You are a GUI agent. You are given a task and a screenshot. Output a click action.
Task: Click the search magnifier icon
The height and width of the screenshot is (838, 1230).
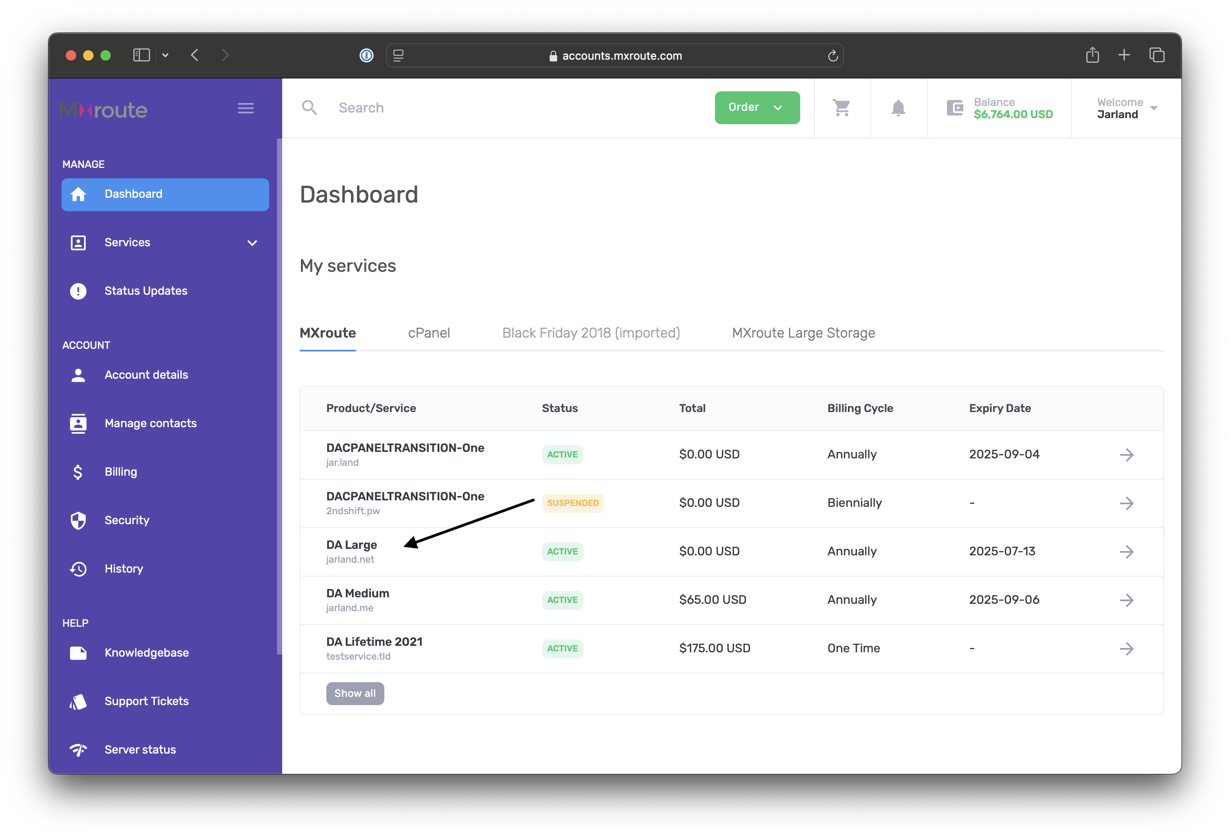coord(309,108)
